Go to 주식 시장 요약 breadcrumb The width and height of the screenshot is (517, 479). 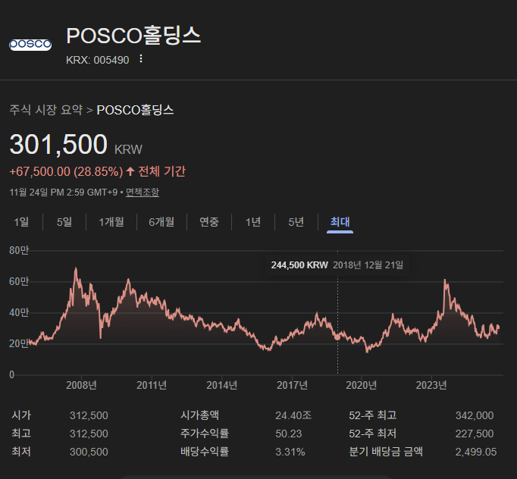(45, 110)
